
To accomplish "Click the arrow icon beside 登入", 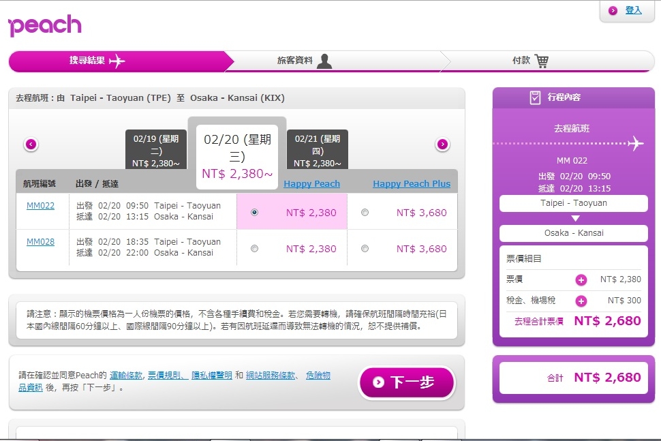I will [x=613, y=11].
